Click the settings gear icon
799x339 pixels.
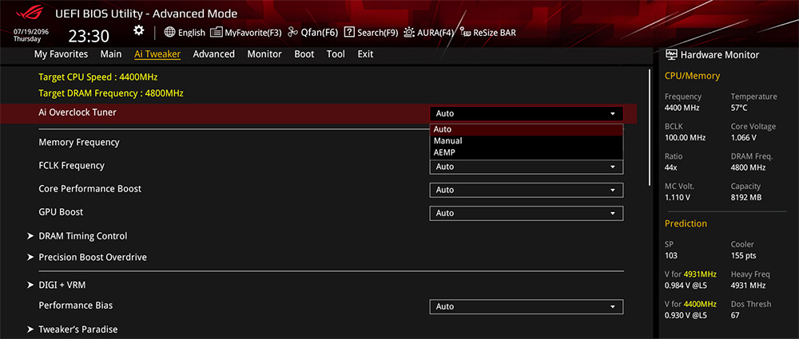[138, 30]
